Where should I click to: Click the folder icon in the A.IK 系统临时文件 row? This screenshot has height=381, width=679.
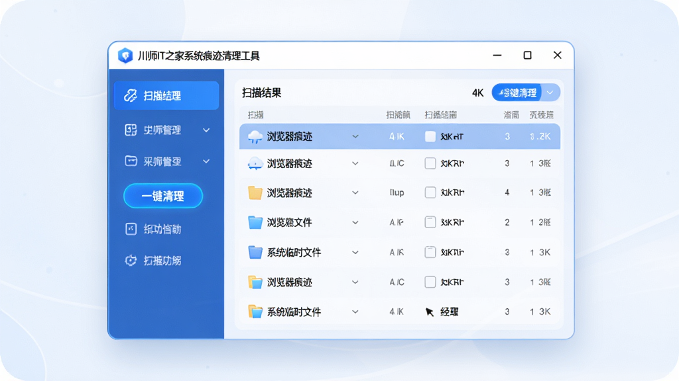(255, 252)
